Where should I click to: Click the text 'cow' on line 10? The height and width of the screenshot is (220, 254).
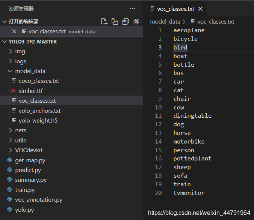pos(179,108)
